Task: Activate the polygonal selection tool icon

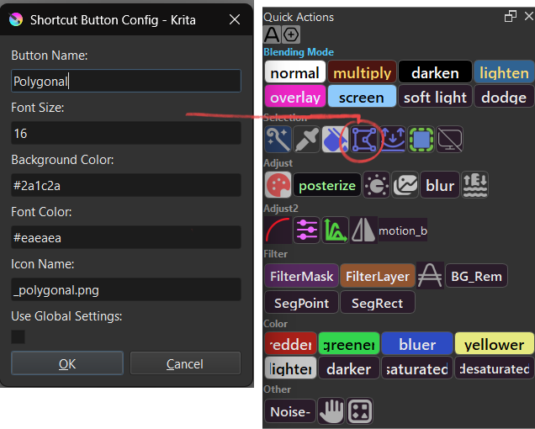Action: (x=363, y=140)
